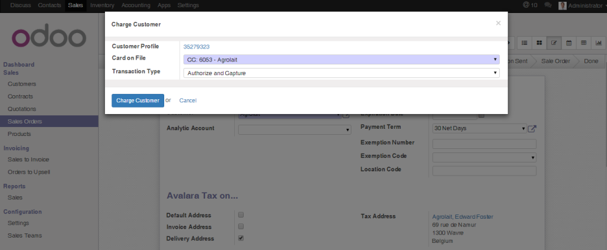Open Agrolait, Edward Foster tax address link

(x=462, y=217)
